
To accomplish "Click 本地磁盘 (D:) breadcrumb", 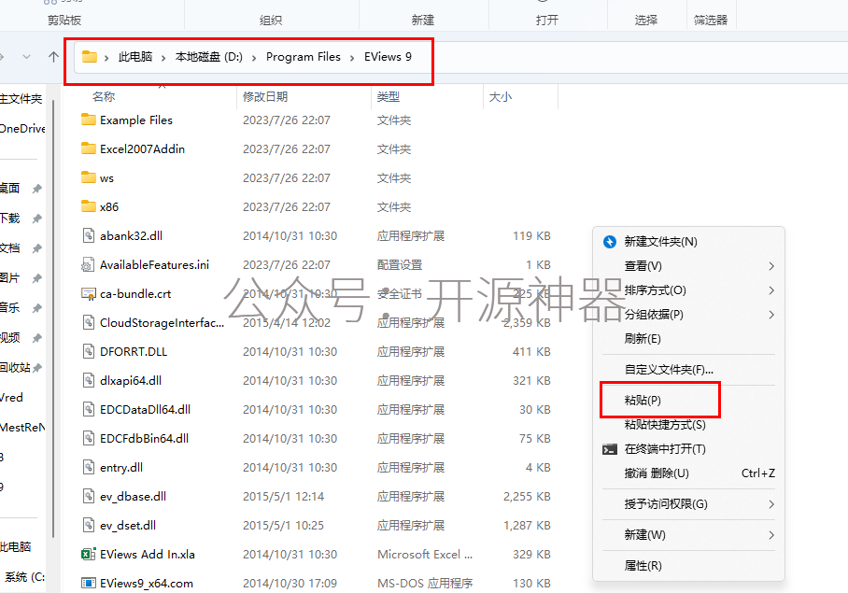I will coord(209,57).
